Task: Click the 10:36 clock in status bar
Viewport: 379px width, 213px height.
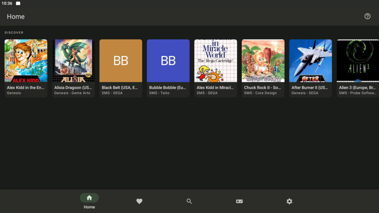Action: coord(7,3)
